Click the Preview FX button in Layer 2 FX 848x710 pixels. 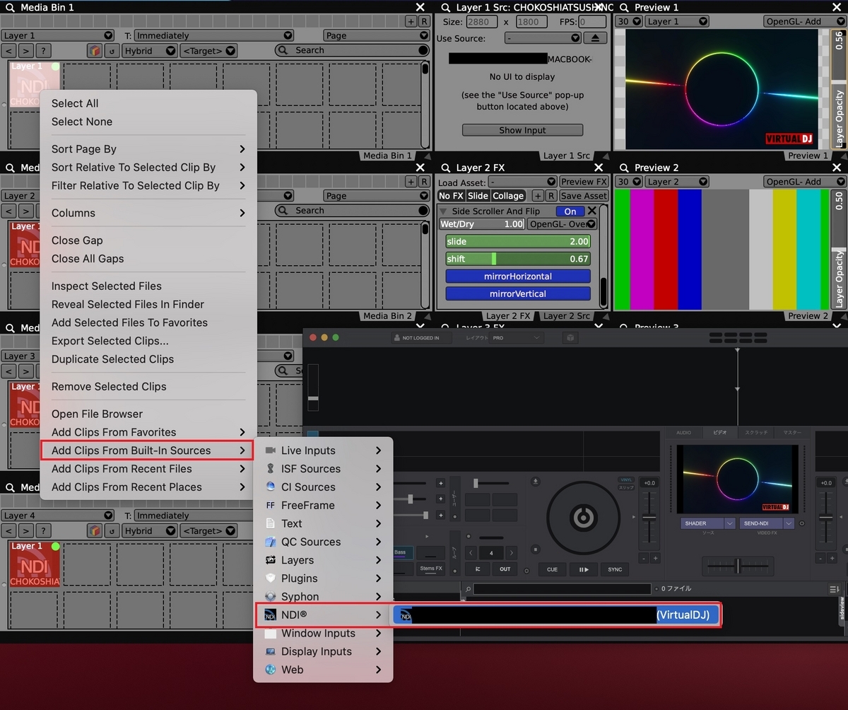click(584, 181)
